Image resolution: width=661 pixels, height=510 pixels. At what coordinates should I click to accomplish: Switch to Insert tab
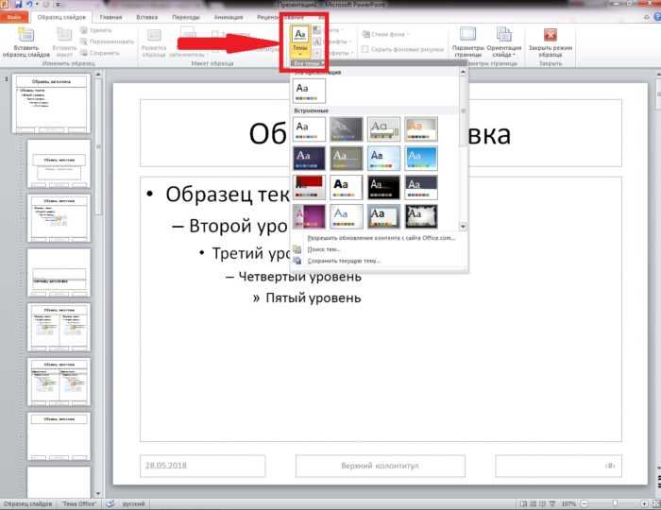[x=147, y=17]
